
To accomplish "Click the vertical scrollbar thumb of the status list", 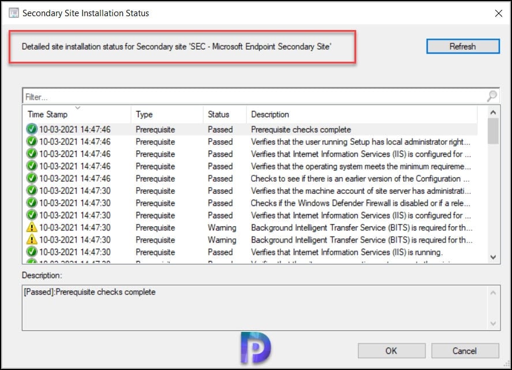I will coord(493,131).
